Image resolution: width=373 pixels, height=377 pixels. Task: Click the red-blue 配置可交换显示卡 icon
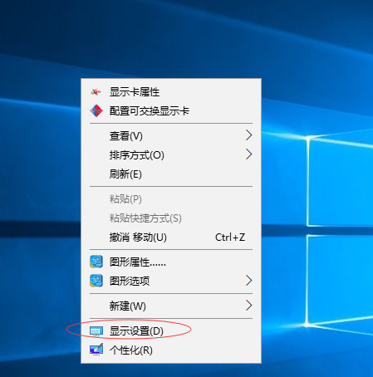[96, 110]
